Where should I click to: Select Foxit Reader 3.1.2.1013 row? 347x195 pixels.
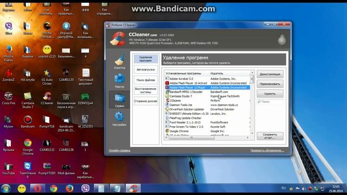click(x=207, y=122)
